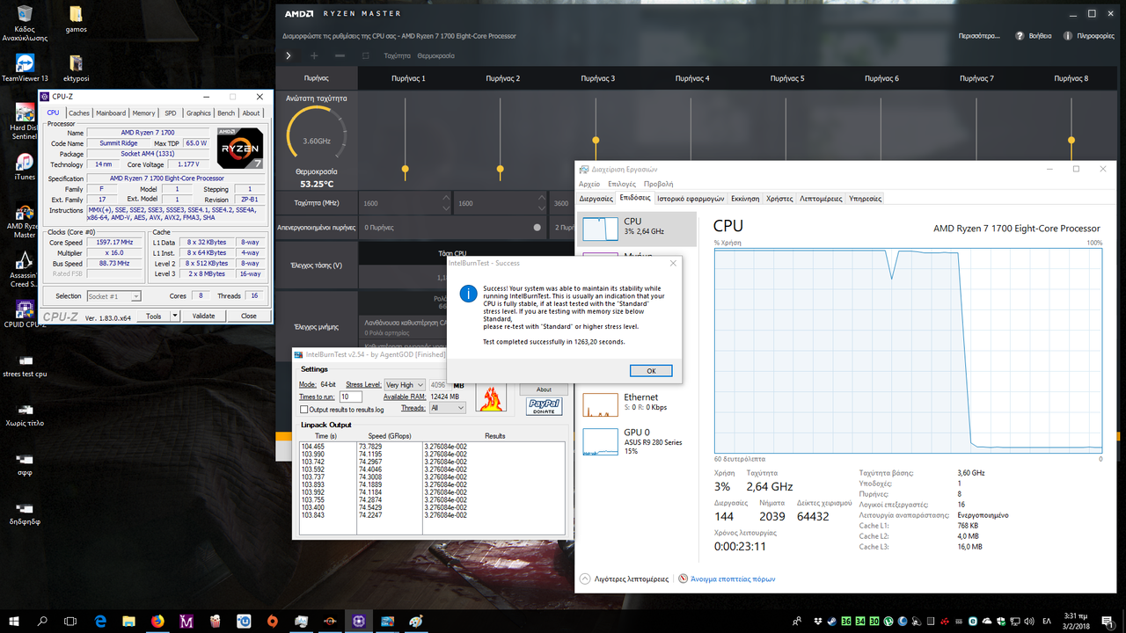This screenshot has width=1126, height=633.
Task: Switch to the Graphics tab in CPU-Z
Action: coord(199,113)
